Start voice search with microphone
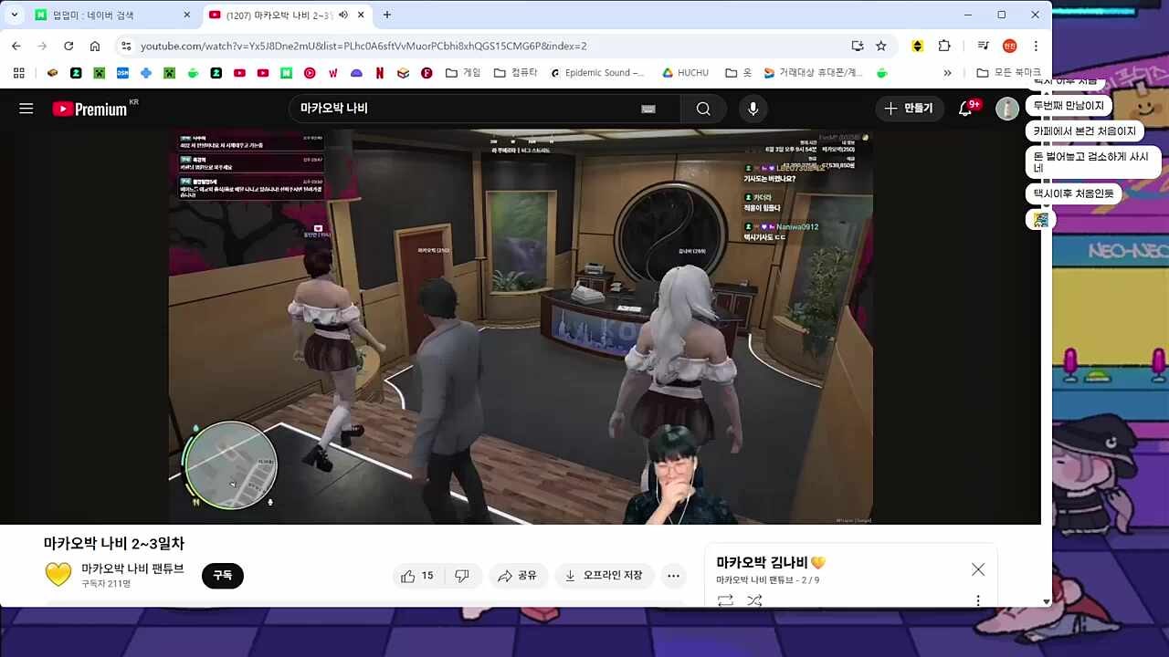 [753, 109]
